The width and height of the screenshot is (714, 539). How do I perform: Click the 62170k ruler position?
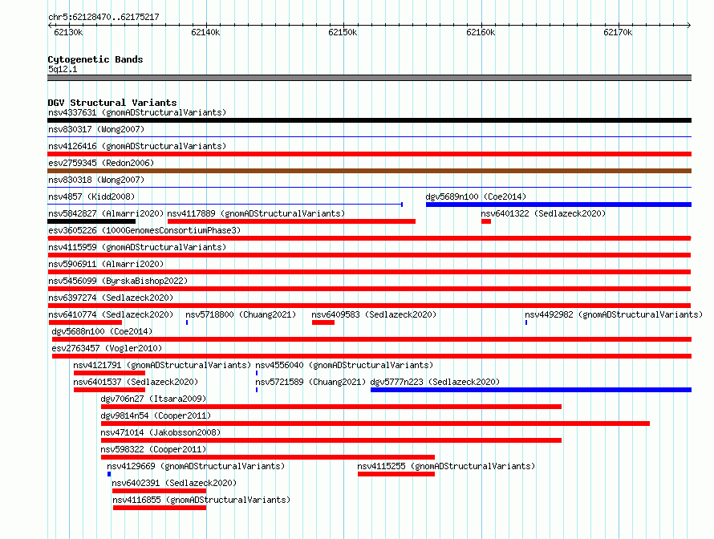pyautogui.click(x=618, y=32)
